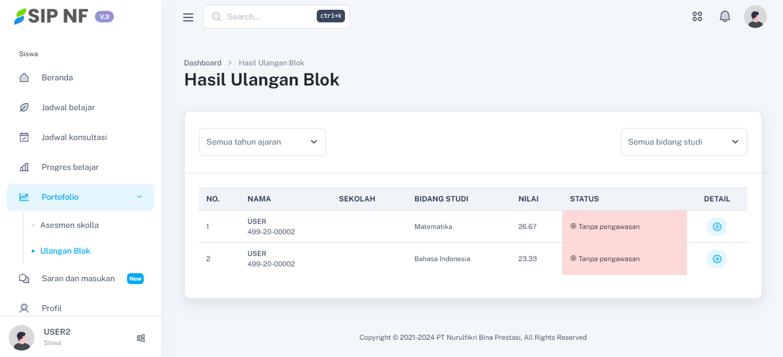Open detail for the Bahasa Indonesia result
The image size is (783, 357).
coord(716,259)
